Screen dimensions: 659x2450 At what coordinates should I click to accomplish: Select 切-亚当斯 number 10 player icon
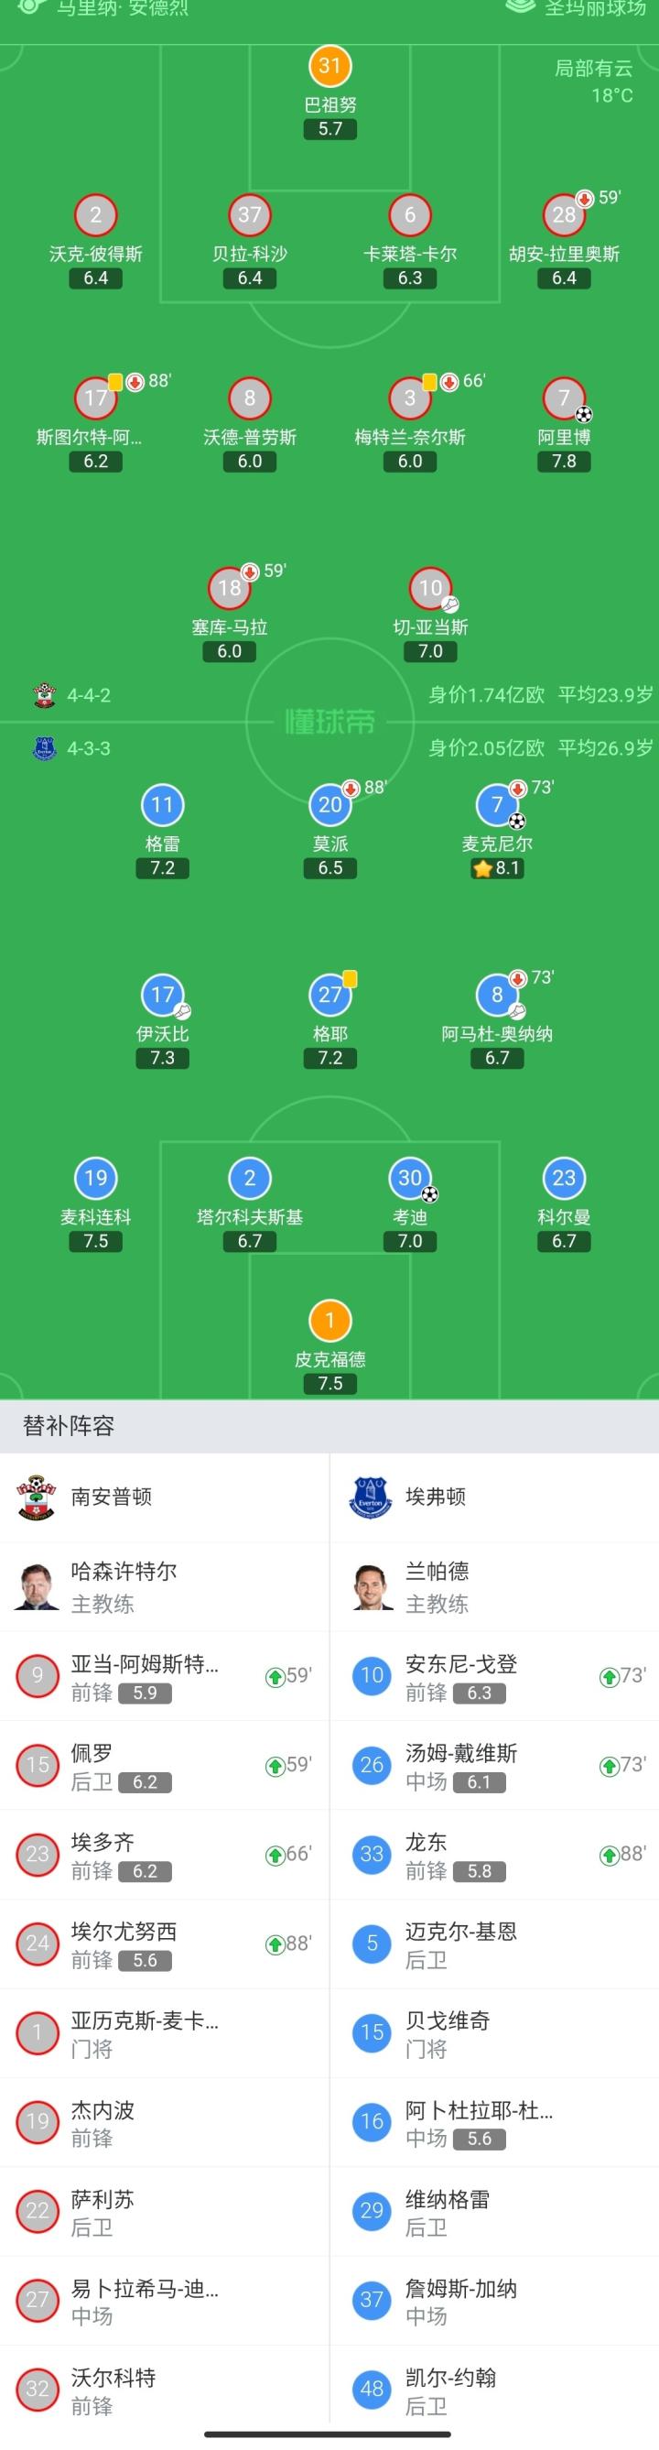coord(430,588)
